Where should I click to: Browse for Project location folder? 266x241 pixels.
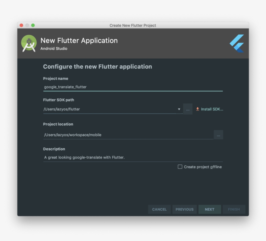218,135
